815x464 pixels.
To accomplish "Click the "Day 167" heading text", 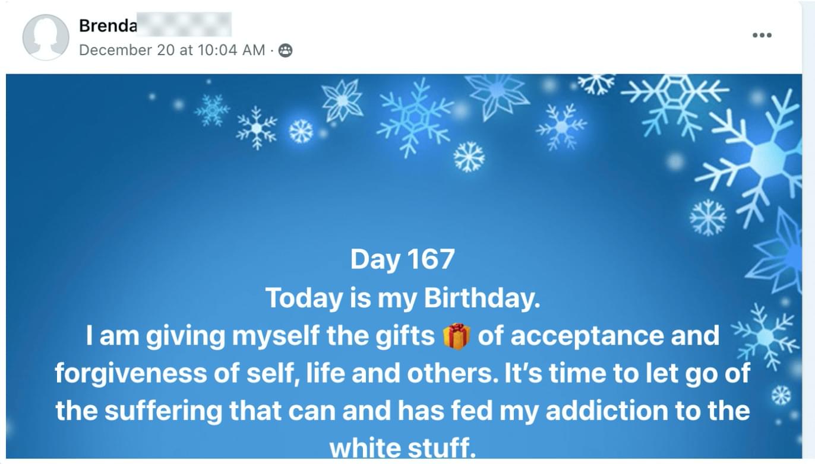I will (x=402, y=260).
